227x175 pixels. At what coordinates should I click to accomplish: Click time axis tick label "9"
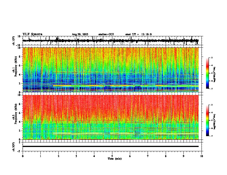coord(183,156)
